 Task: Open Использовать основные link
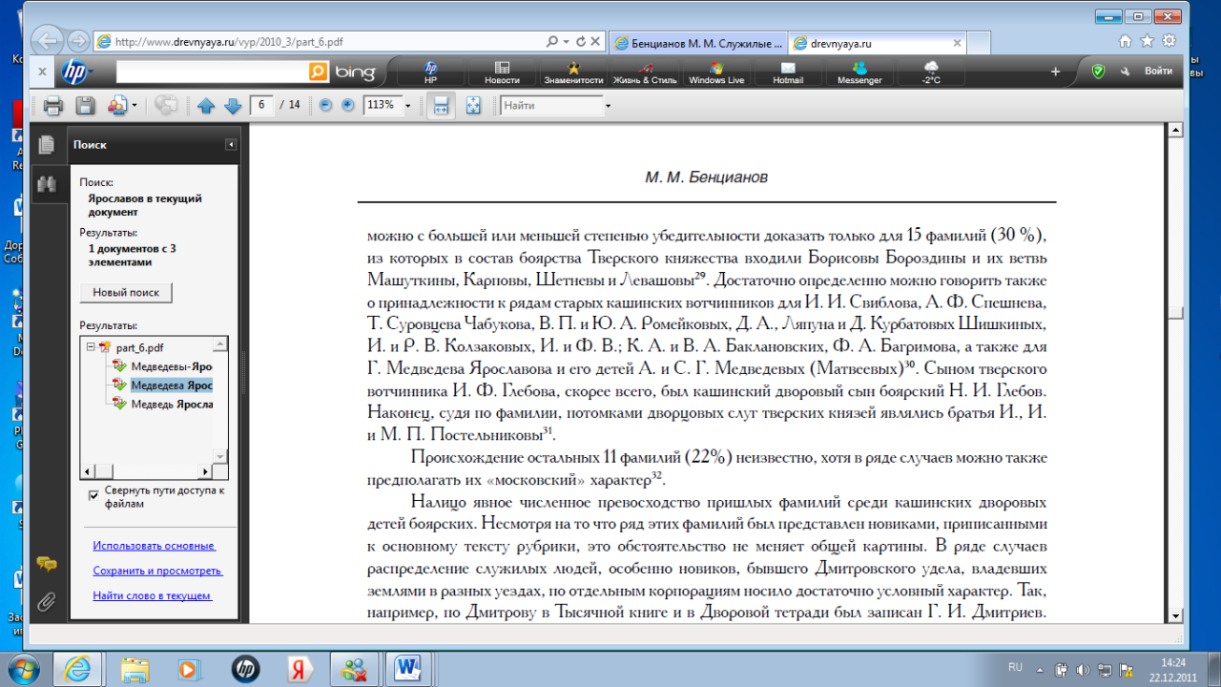coord(155,546)
